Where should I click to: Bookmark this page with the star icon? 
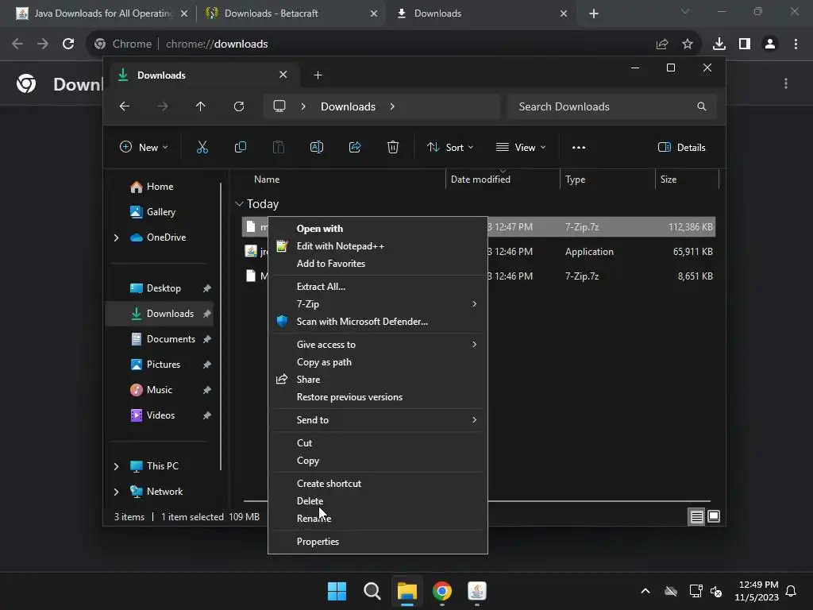(688, 44)
